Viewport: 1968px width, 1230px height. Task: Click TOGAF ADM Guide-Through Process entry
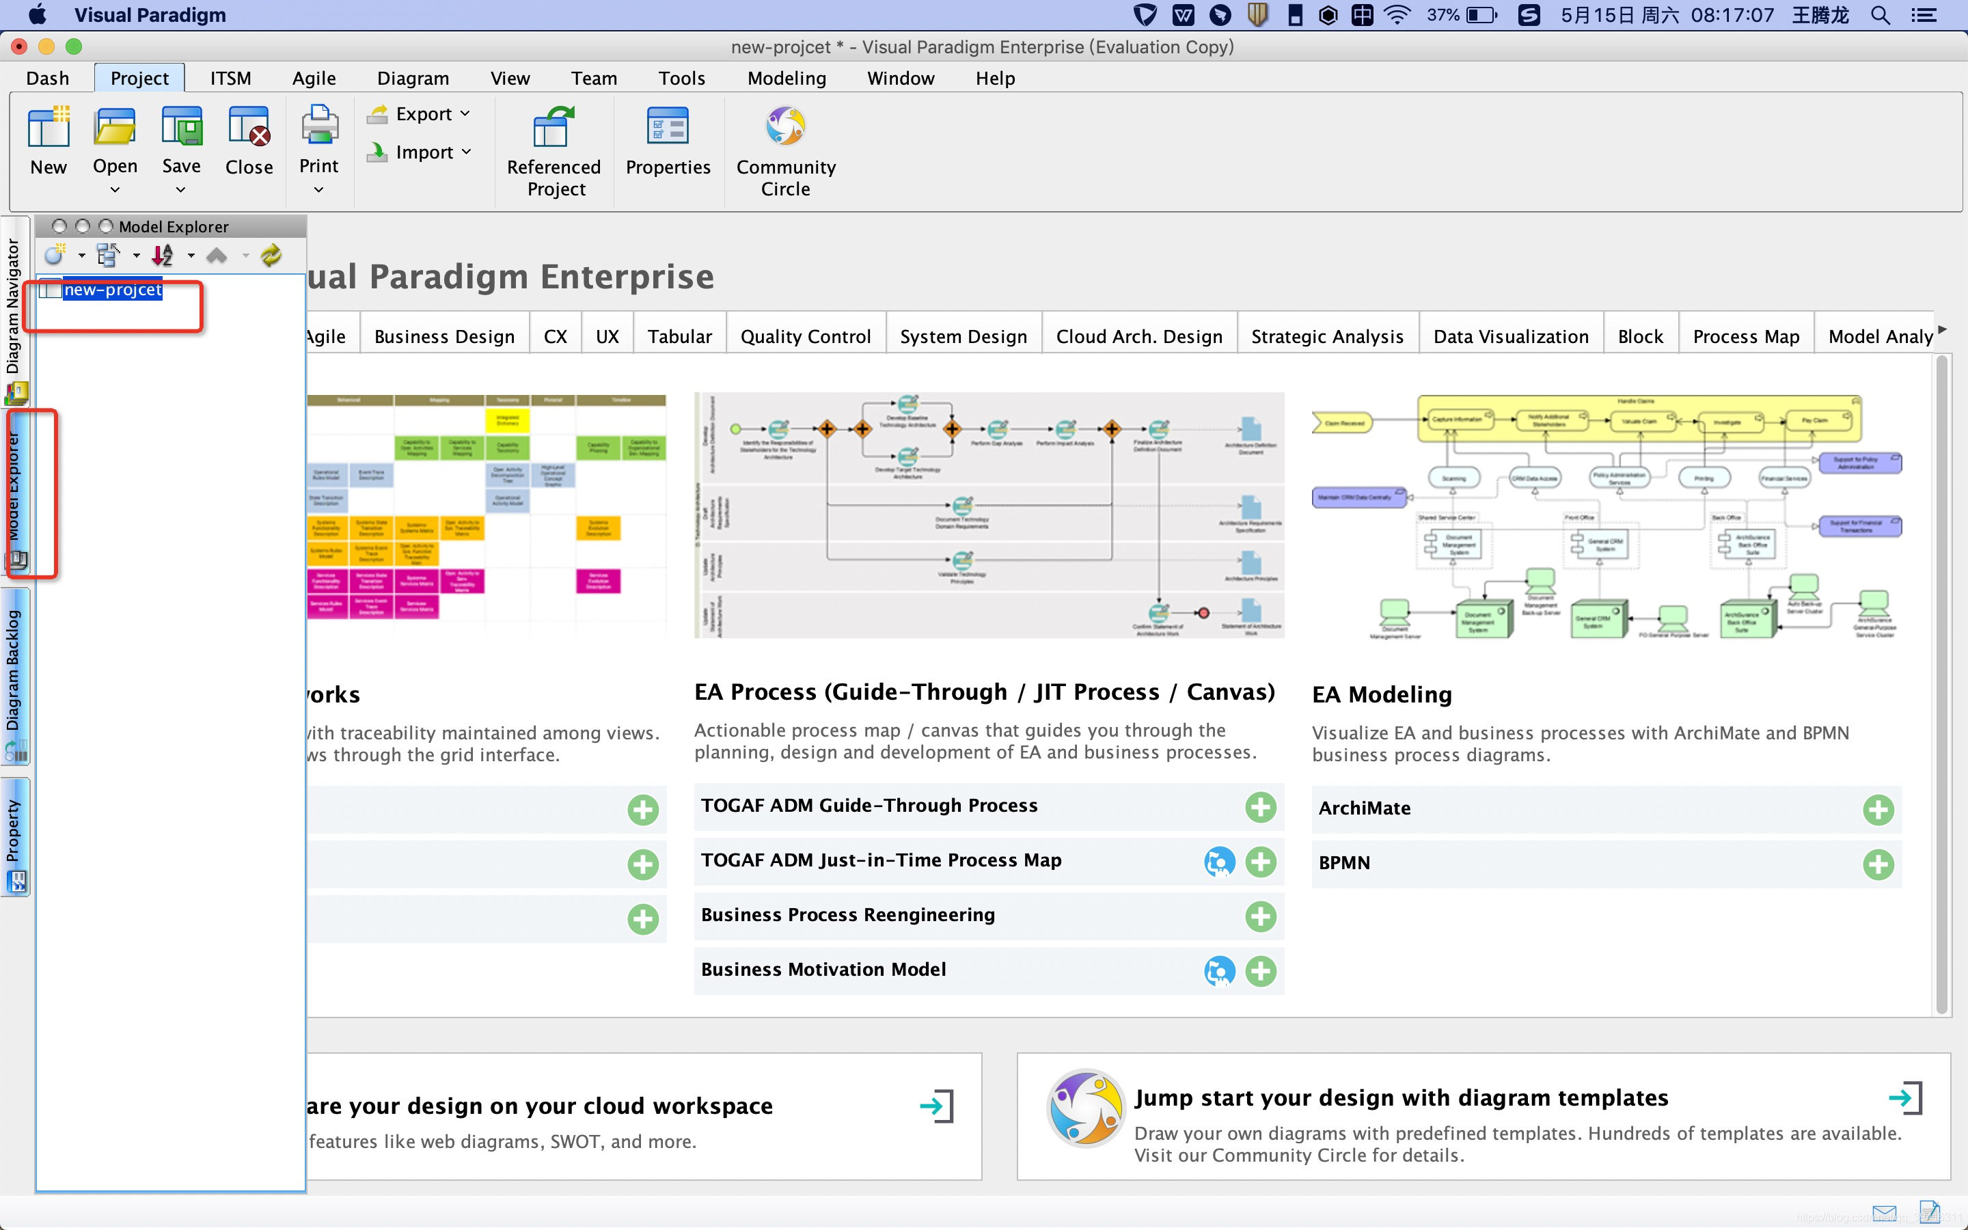pos(869,806)
